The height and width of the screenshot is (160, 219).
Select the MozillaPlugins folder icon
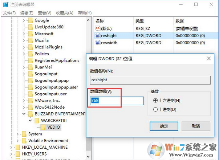pyautogui.click(x=31, y=47)
